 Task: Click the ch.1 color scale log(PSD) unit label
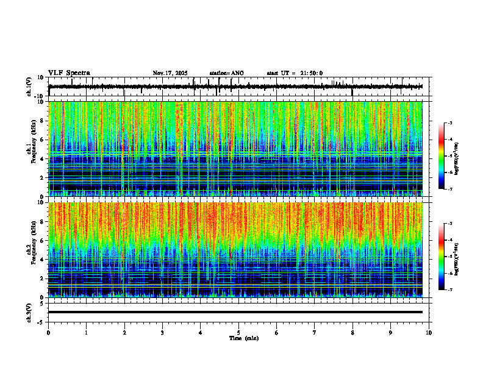(x=457, y=158)
